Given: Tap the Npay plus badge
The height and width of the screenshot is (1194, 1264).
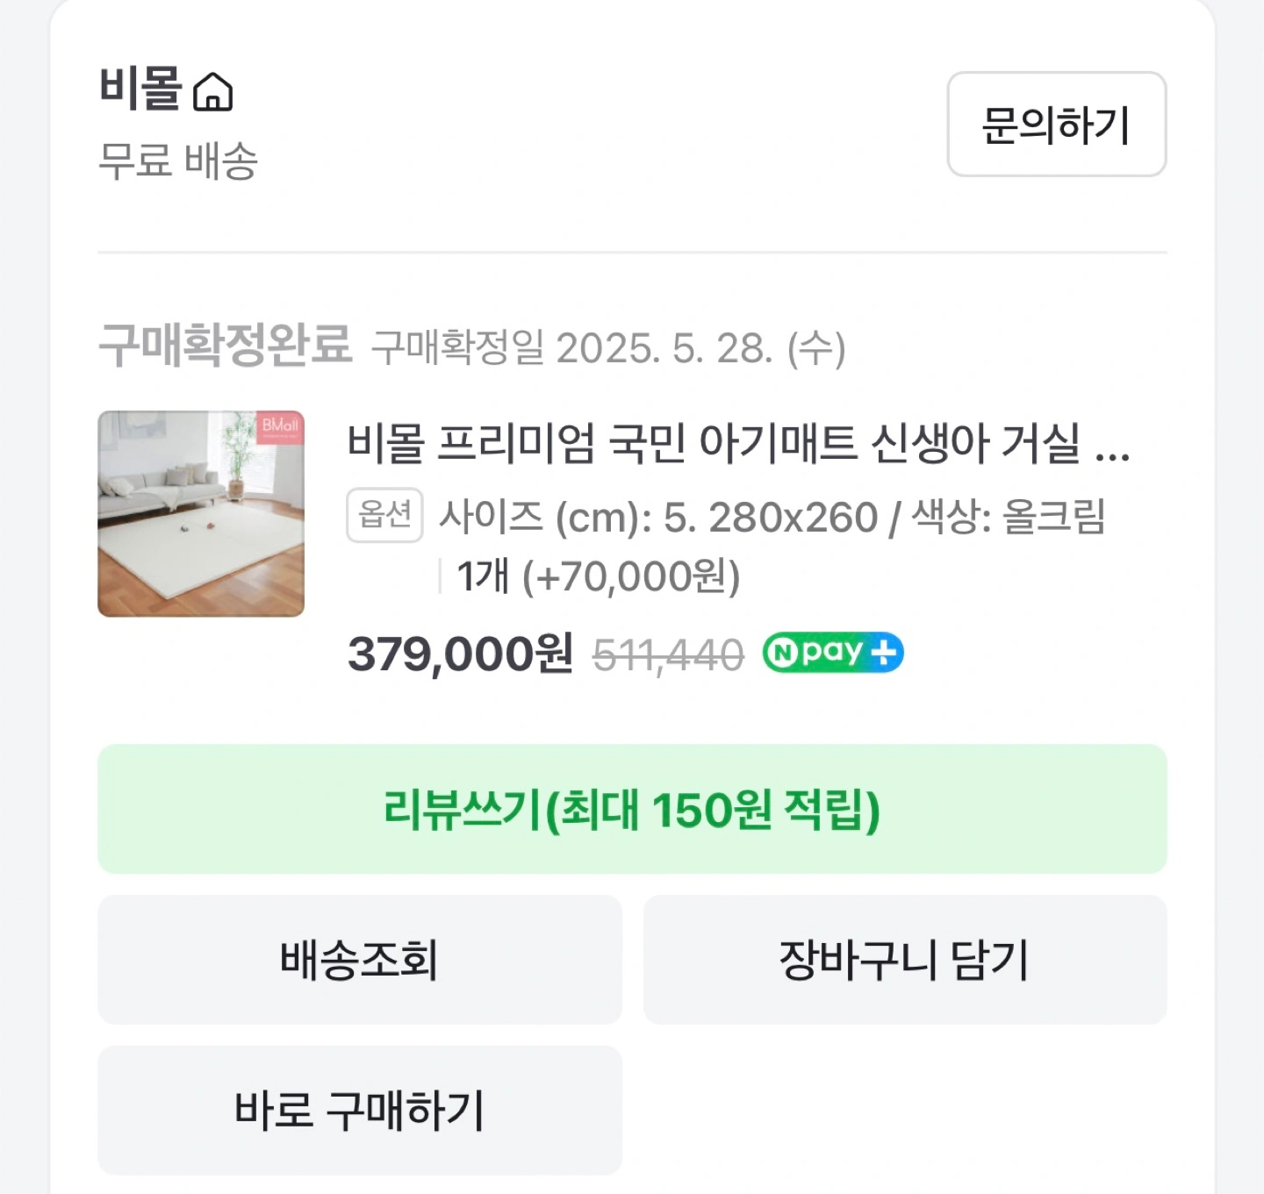Looking at the screenshot, I should point(833,653).
